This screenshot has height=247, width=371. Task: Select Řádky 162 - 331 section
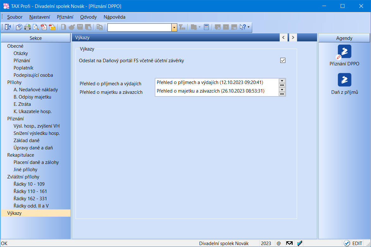point(30,199)
